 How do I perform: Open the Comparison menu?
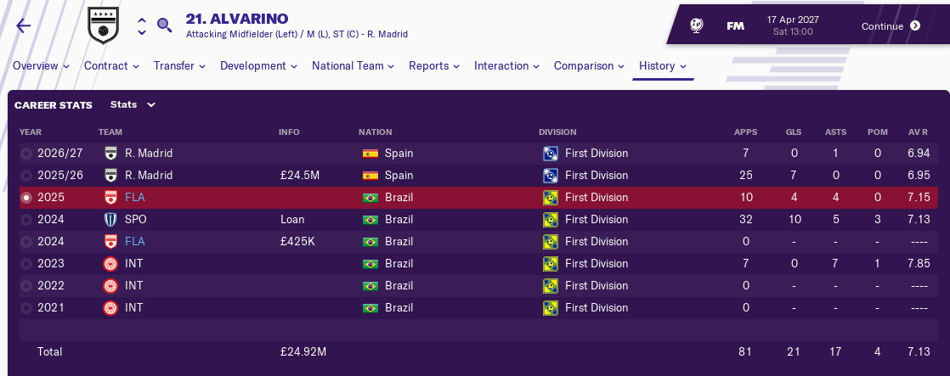coord(589,66)
